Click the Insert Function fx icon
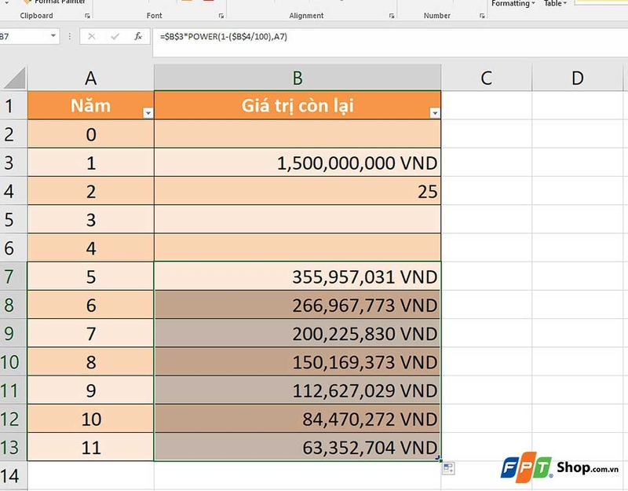This screenshot has height=491, width=628. 137,35
